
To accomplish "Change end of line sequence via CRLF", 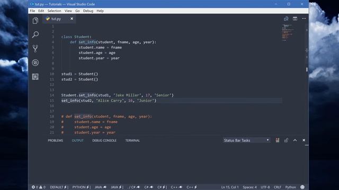I will [278, 187].
